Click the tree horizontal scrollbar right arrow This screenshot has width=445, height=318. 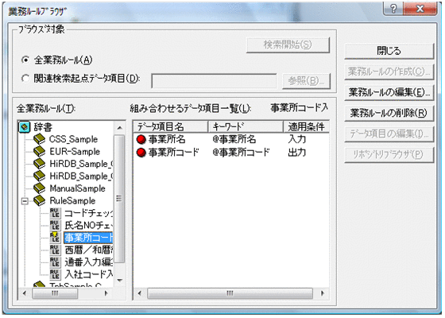[x=106, y=293]
